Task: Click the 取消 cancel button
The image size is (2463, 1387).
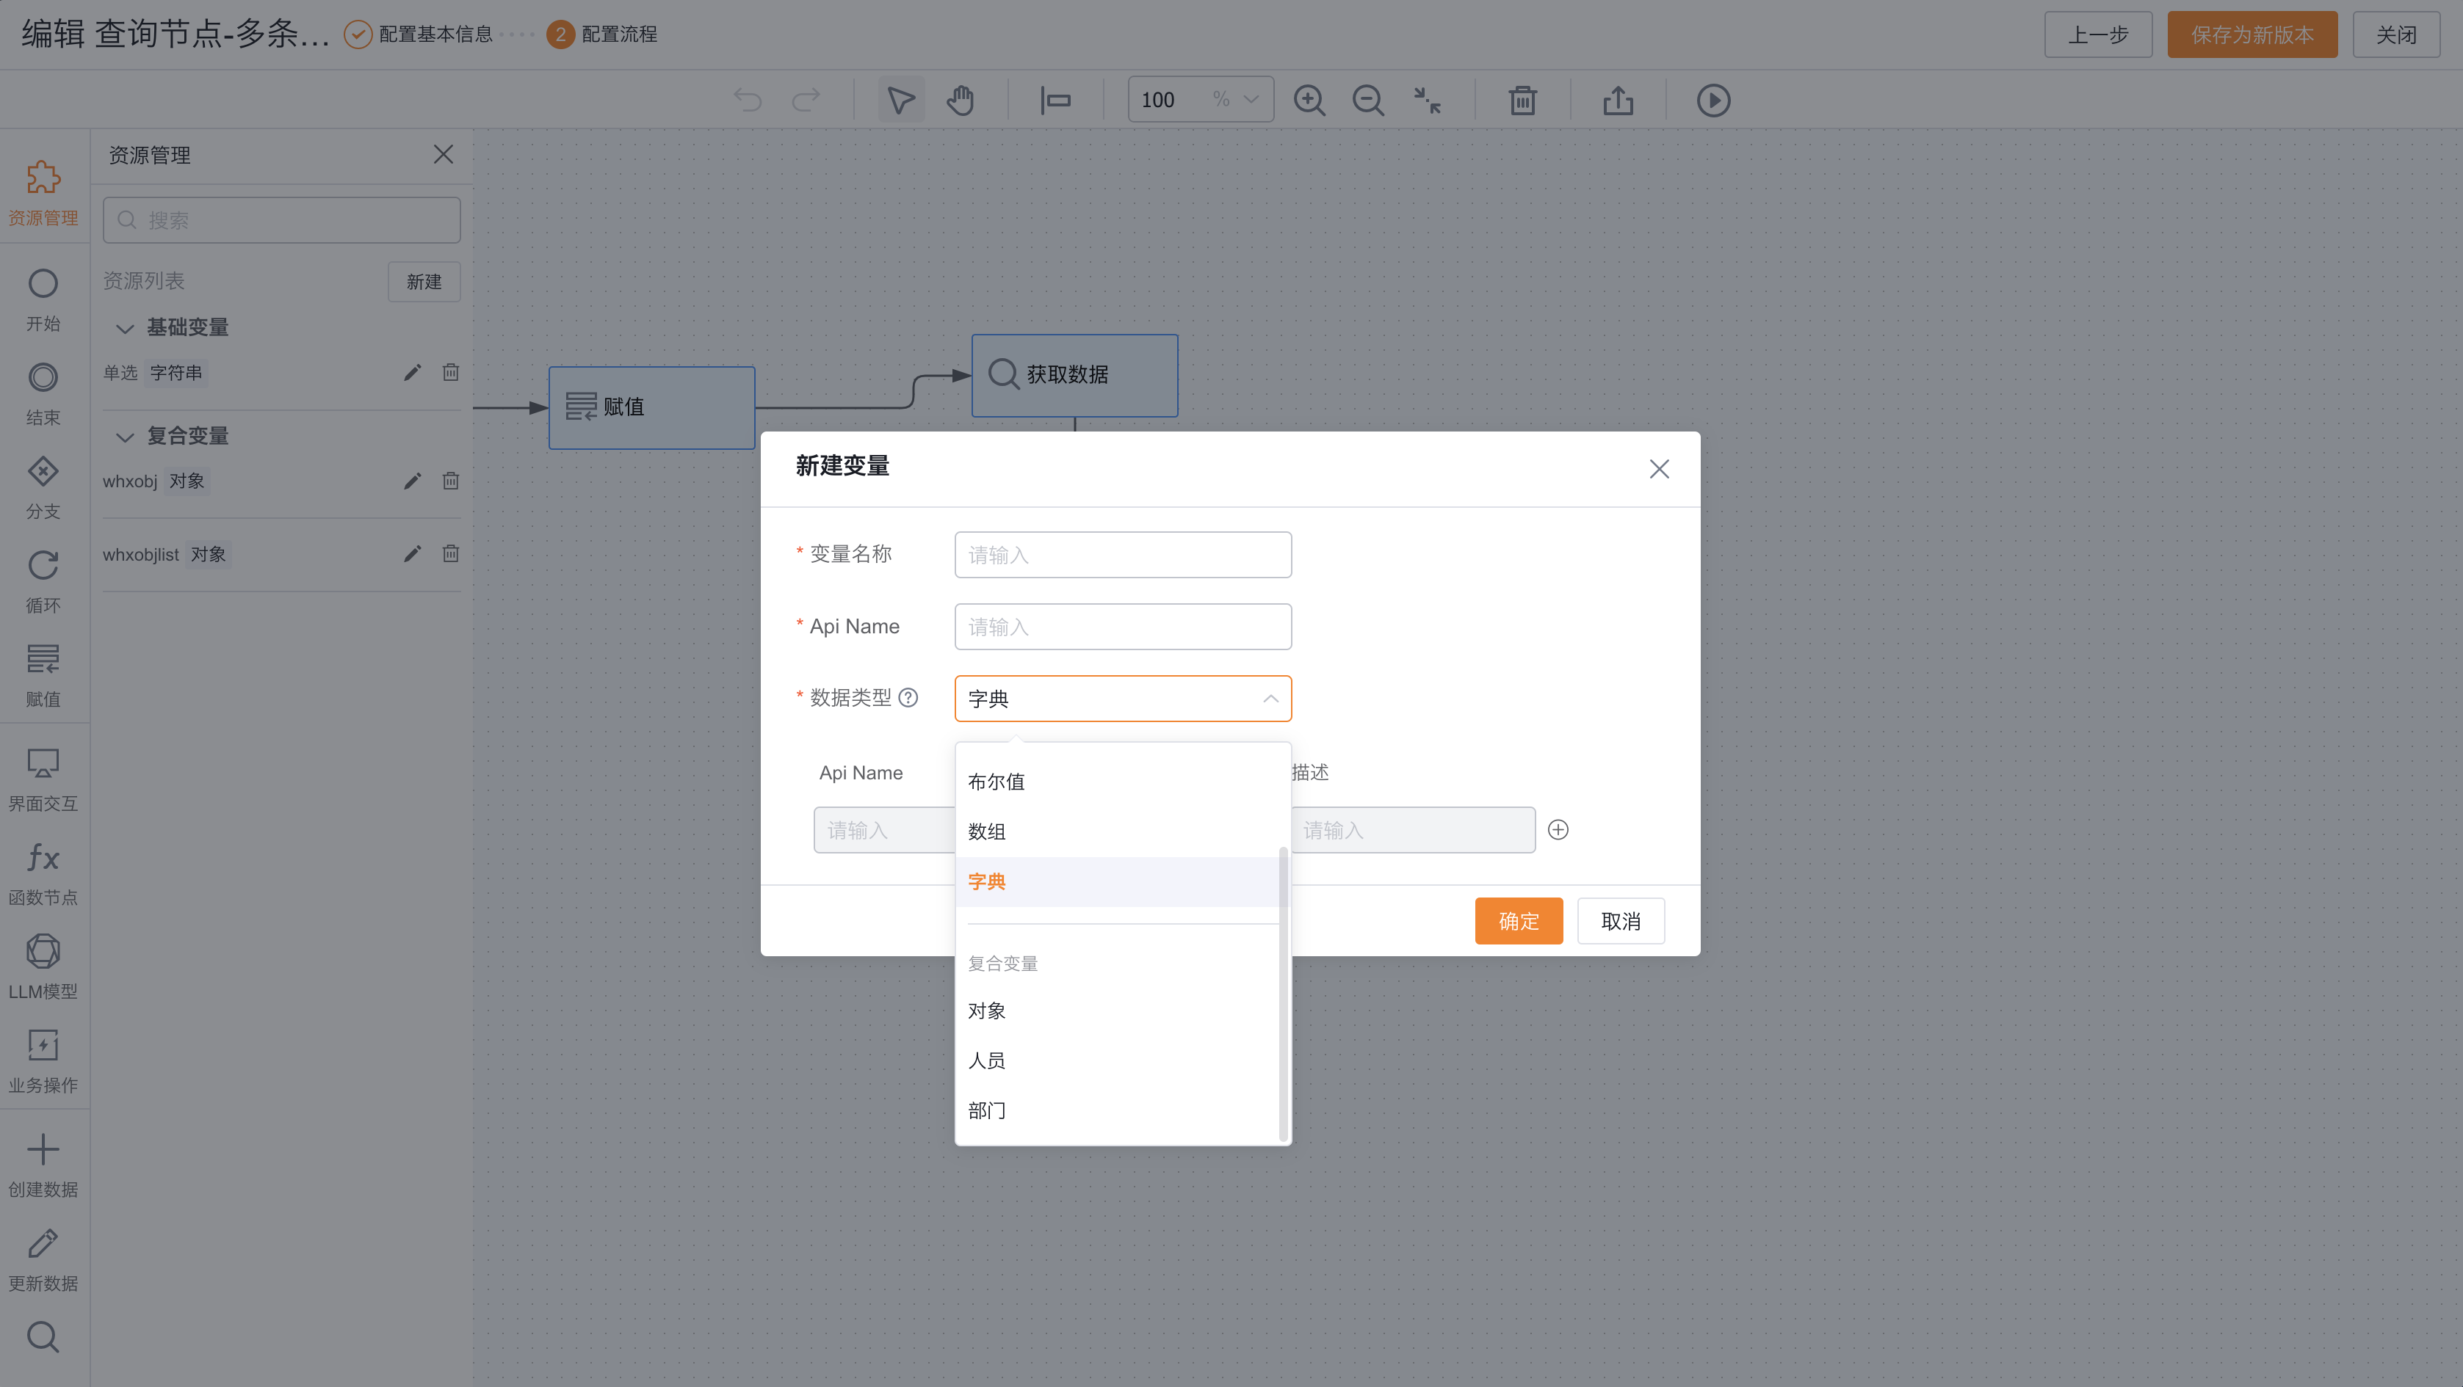Action: coord(1621,921)
